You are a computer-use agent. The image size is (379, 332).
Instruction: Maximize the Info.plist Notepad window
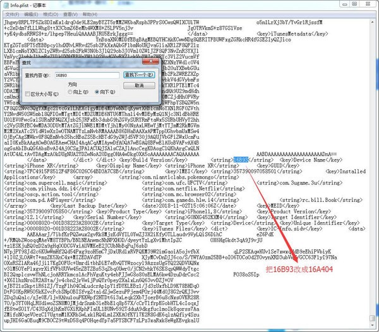tap(357, 4)
